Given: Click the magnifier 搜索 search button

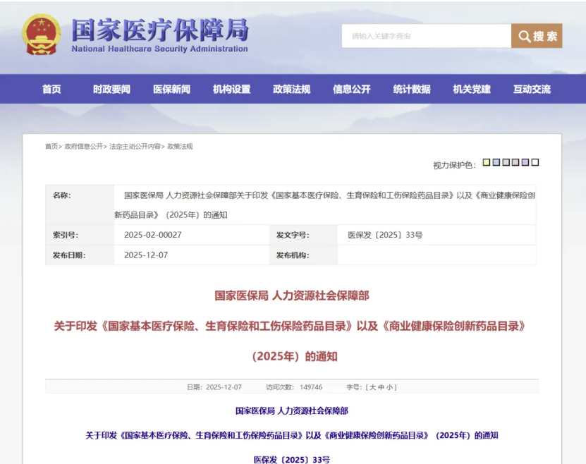Looking at the screenshot, I should [x=537, y=36].
